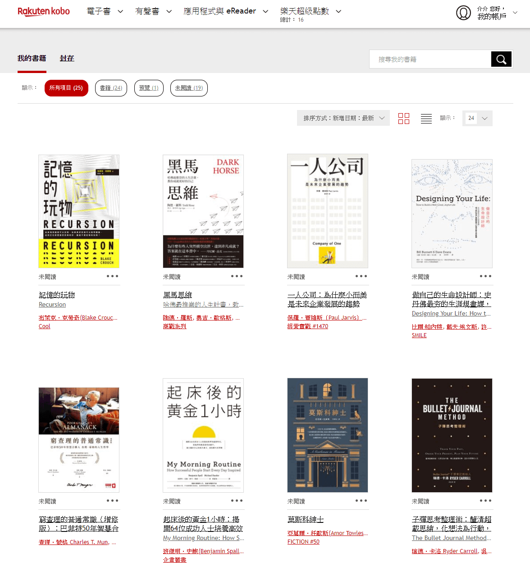
Task: Open the account profile icon
Action: coord(463,13)
